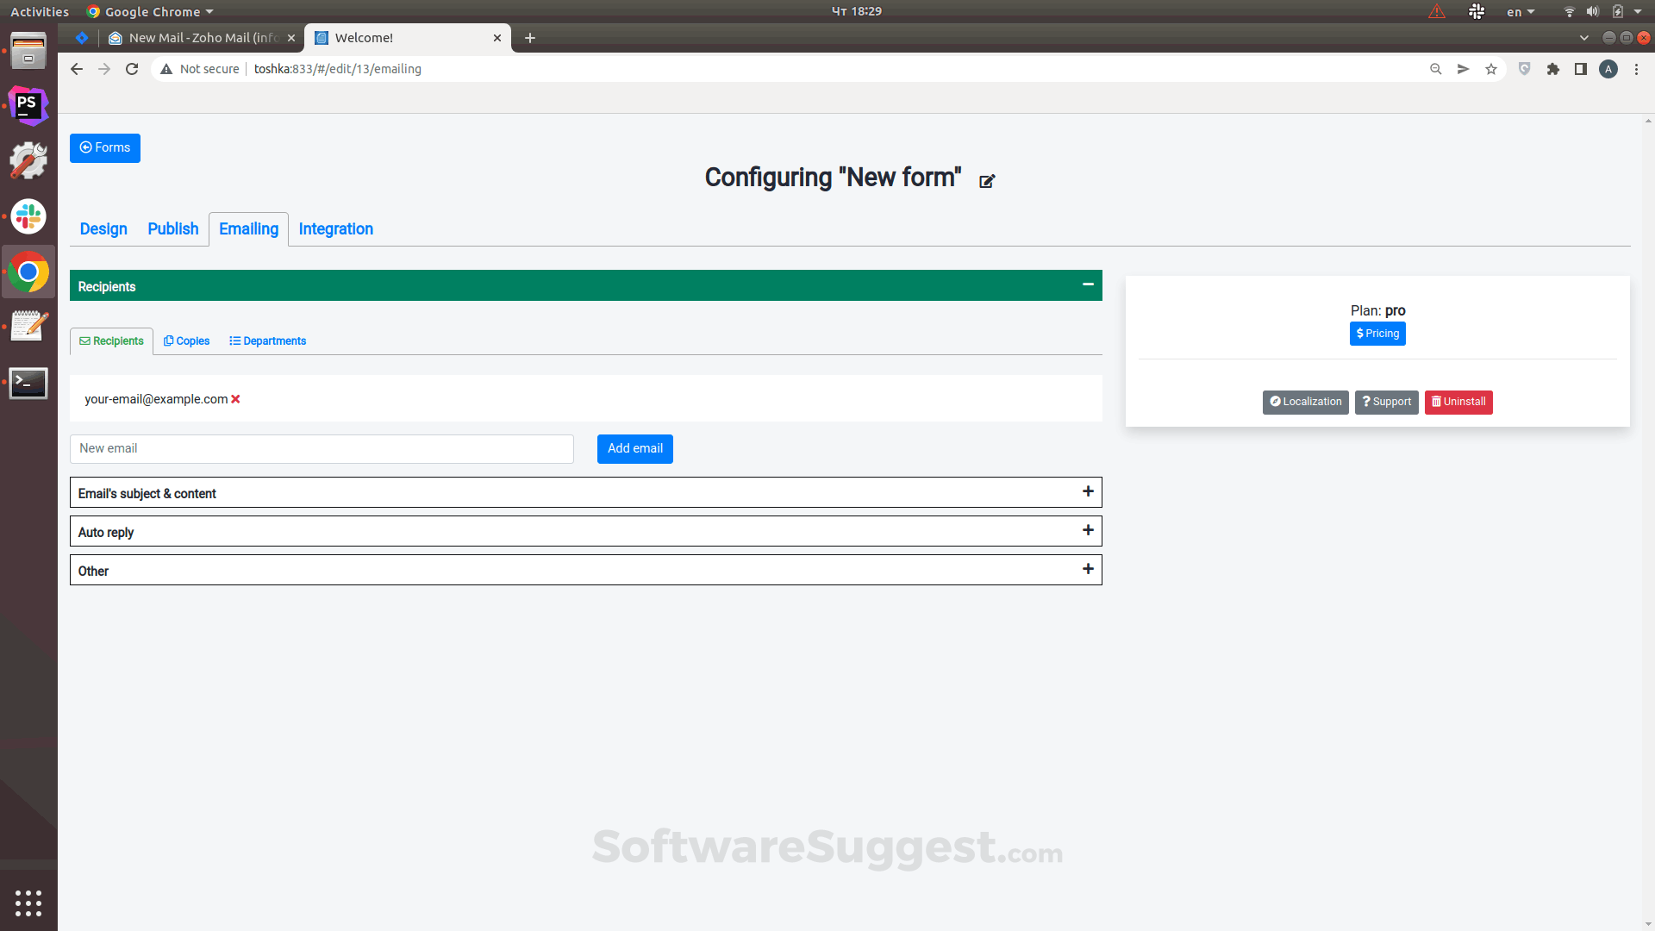
Task: Open Chrome extensions puzzle icon
Action: tap(1552, 69)
